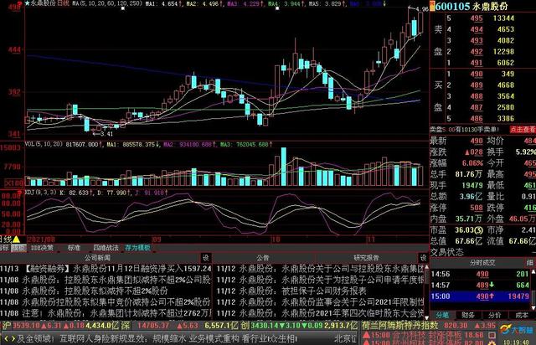Click the star icon beside 永鼎股份 chart title
Screen dimensions: 536x345
[28, 3]
